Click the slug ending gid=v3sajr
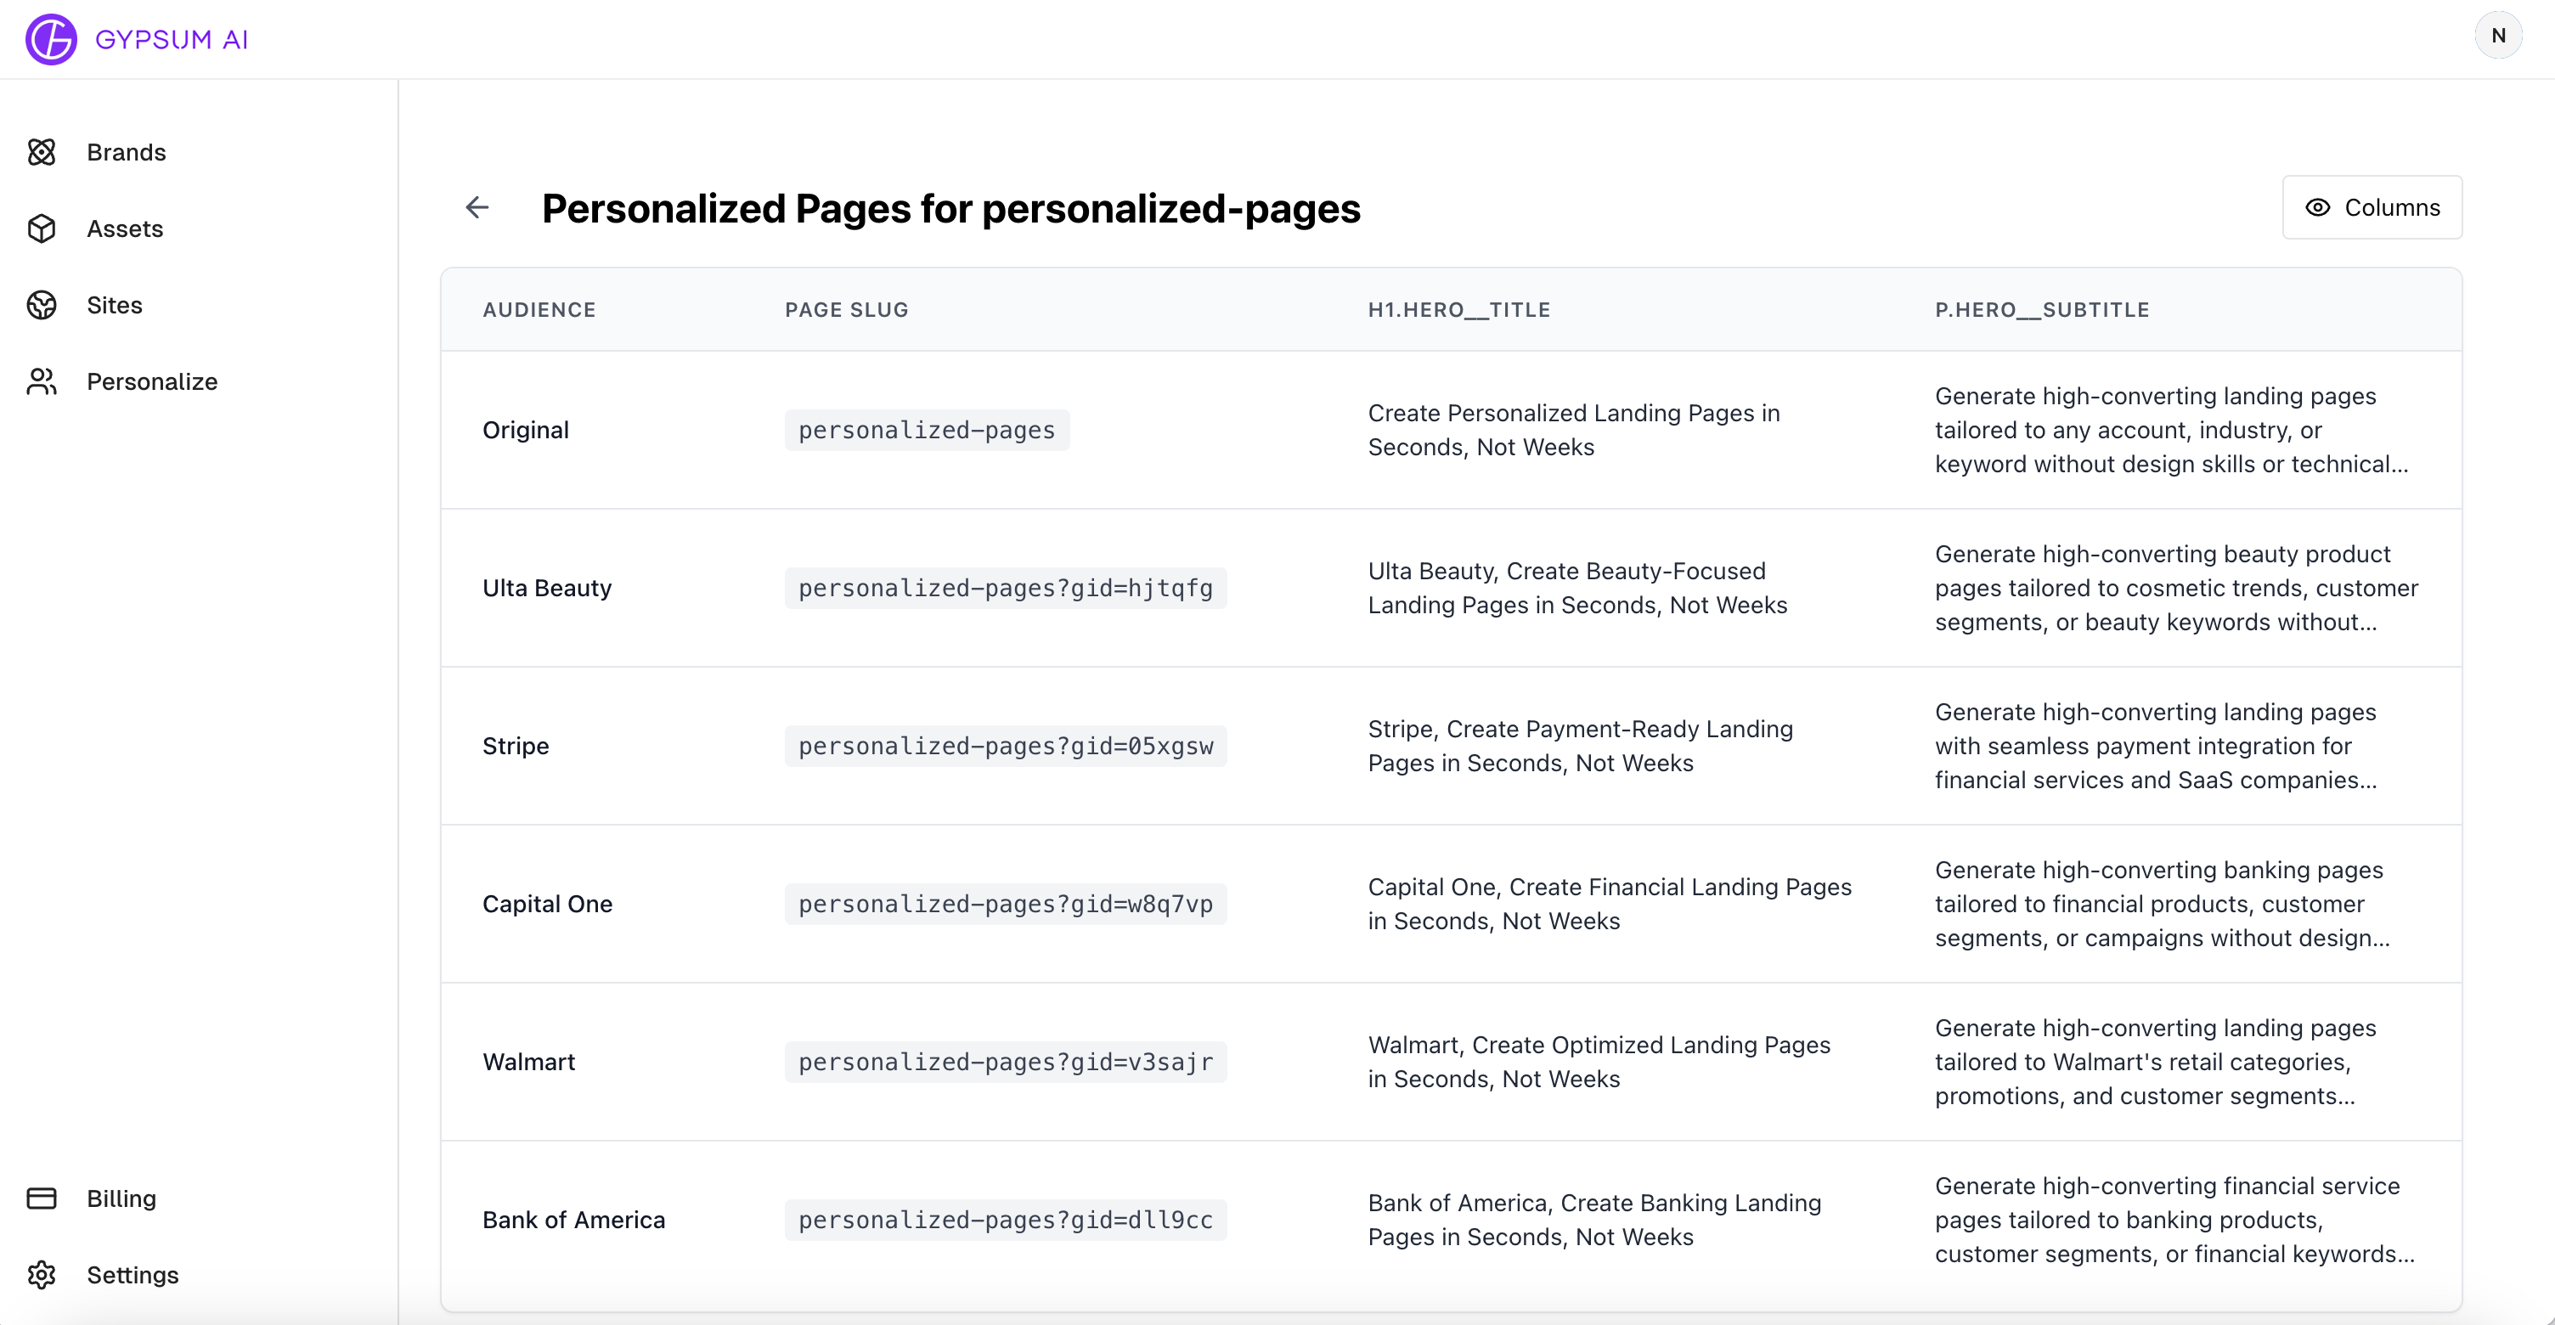Viewport: 2555px width, 1325px height. click(1006, 1061)
